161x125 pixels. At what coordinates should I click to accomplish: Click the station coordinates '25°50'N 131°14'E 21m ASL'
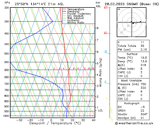coord(39,4)
